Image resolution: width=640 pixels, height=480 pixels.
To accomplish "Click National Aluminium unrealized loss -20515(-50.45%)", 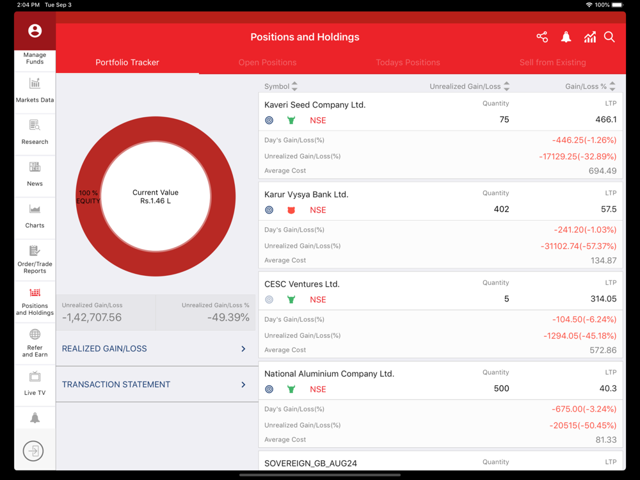I will click(x=582, y=426).
